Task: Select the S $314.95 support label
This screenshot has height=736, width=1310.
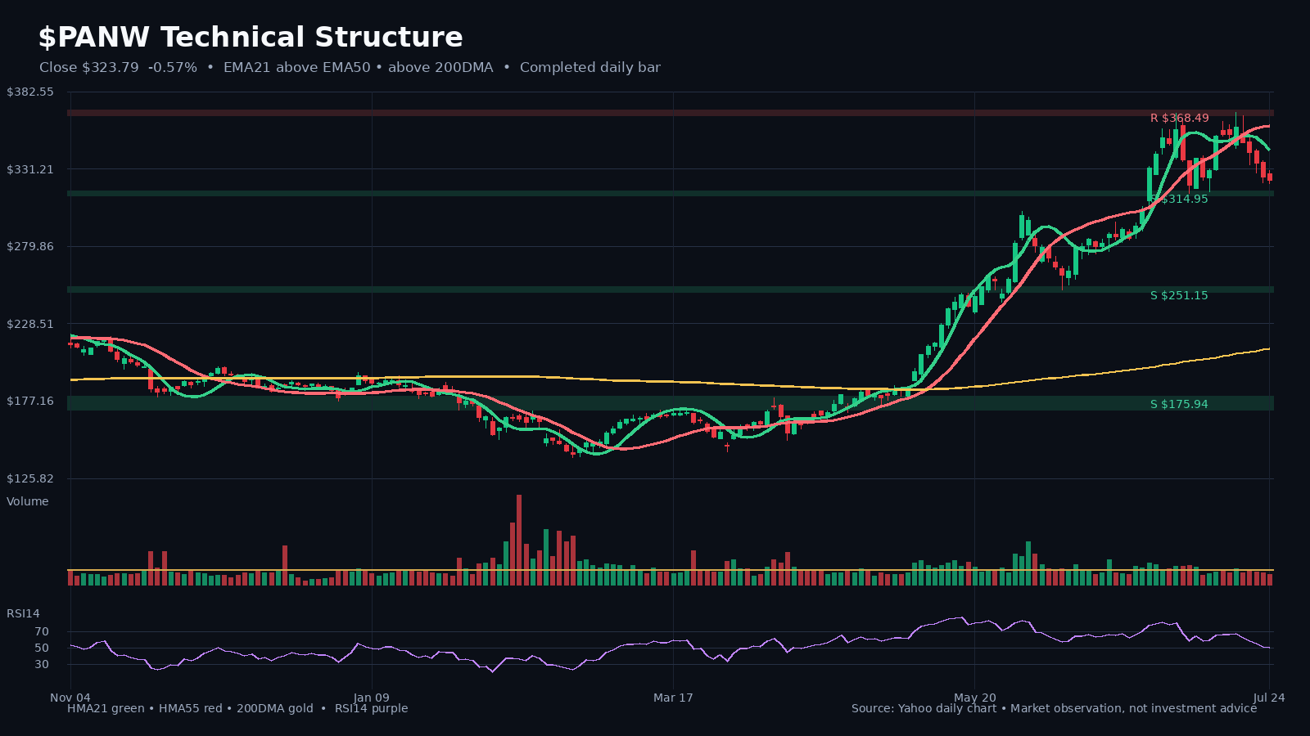Action: point(1179,199)
